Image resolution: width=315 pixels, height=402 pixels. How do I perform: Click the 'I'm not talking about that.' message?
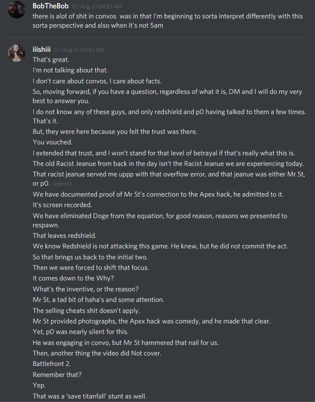[70, 70]
